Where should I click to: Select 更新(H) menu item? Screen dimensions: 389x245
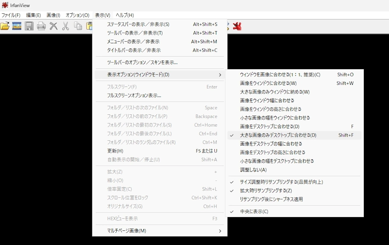[160, 151]
